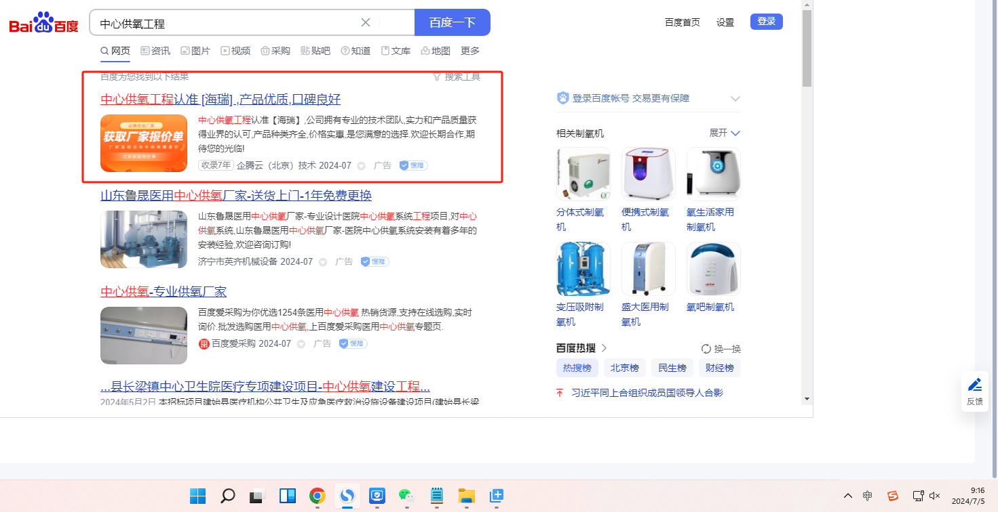Launch Google Chrome from the taskbar
Viewport: 998px width, 512px height.
317,496
